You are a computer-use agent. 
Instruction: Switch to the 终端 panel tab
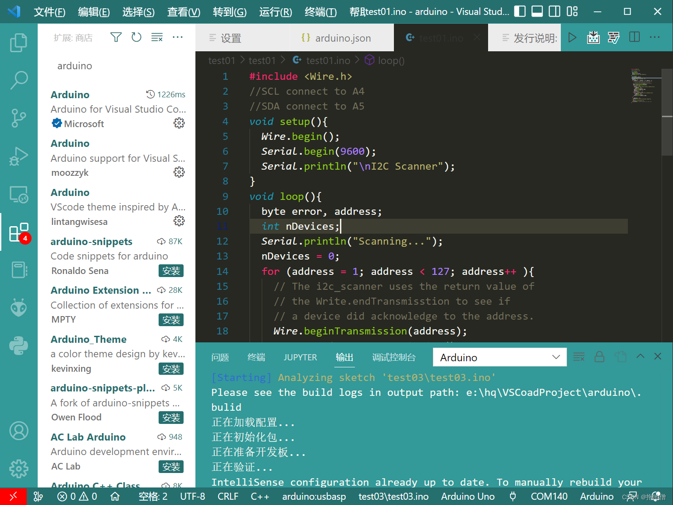pos(256,357)
